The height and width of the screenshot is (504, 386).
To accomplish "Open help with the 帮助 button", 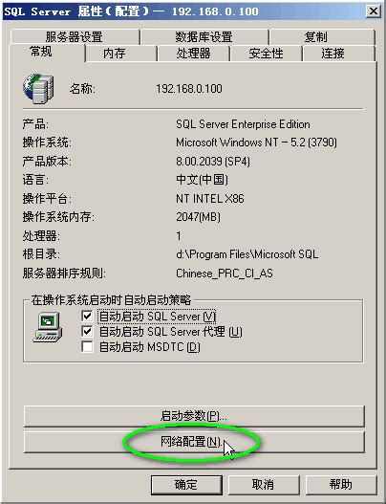I will point(341,485).
